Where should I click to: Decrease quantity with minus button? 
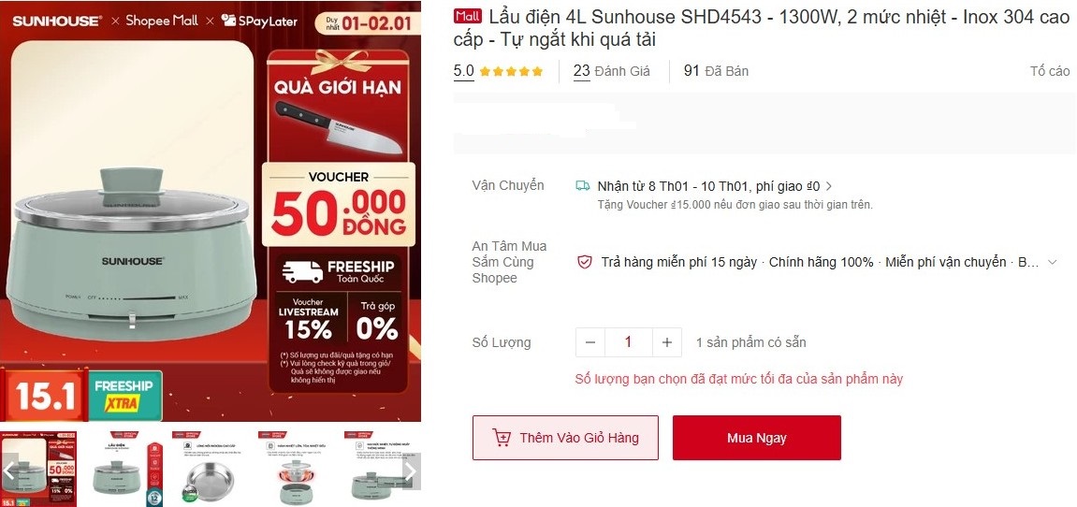(590, 342)
